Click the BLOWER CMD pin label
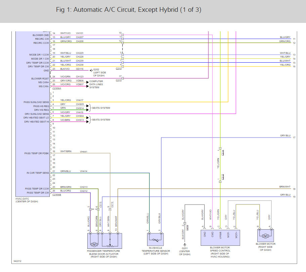Viewport: 306px width, 272px height. (x=41, y=35)
